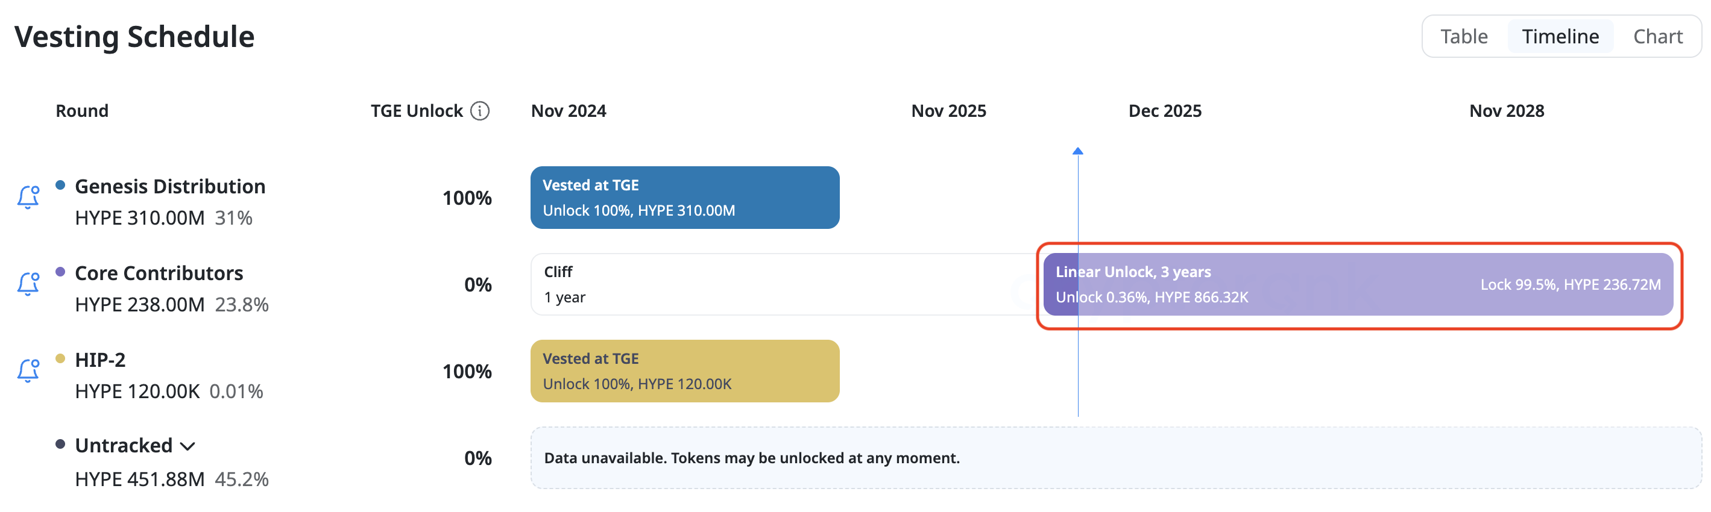Viewport: 1711px width, 512px height.
Task: Click the HIP-2 alert bell icon
Action: tap(28, 370)
